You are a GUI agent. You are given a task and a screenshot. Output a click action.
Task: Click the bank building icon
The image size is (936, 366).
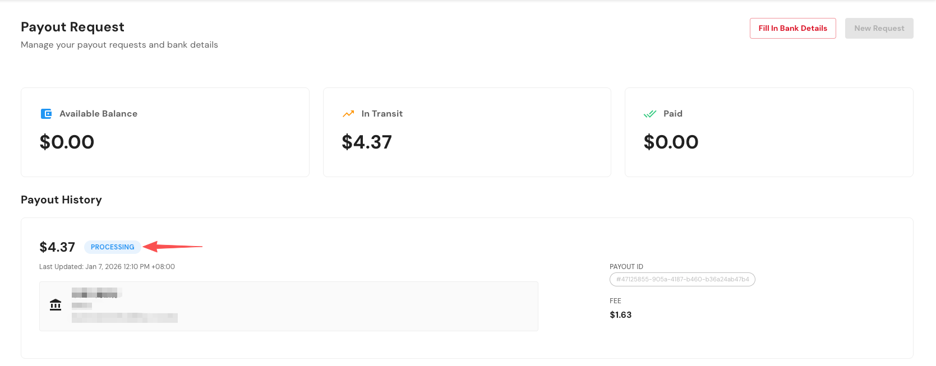coord(56,305)
